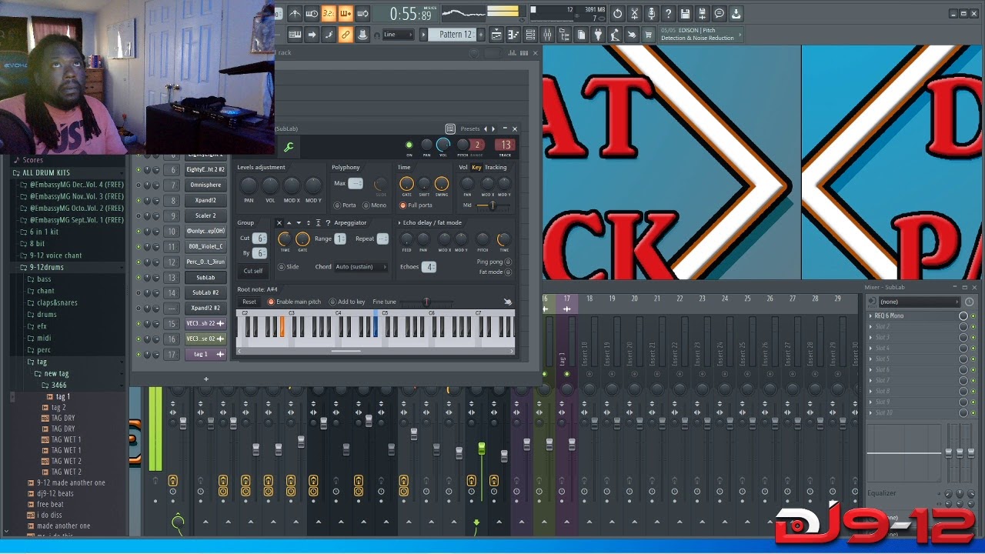
Task: Open the Presets menu in SubLab
Action: [x=469, y=128]
